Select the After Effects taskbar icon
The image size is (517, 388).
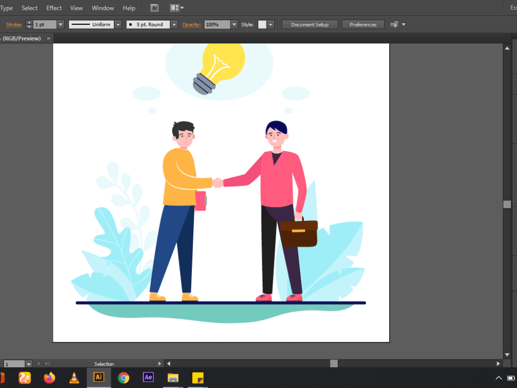[x=148, y=378]
